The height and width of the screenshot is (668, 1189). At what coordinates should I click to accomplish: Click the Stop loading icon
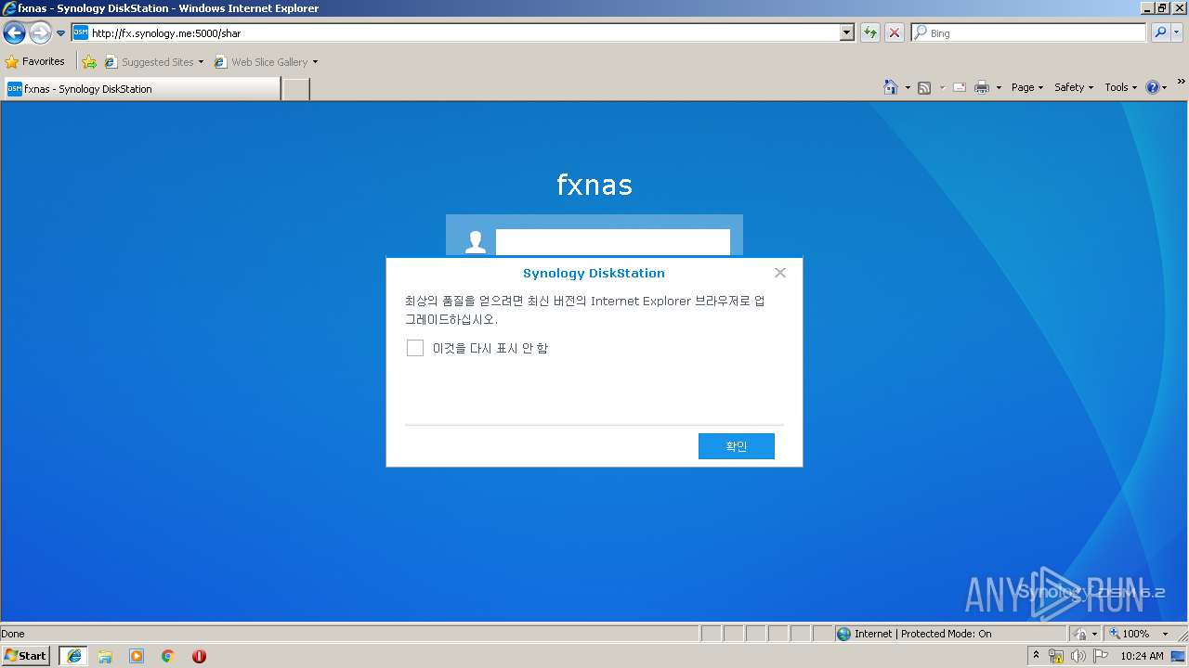[894, 32]
